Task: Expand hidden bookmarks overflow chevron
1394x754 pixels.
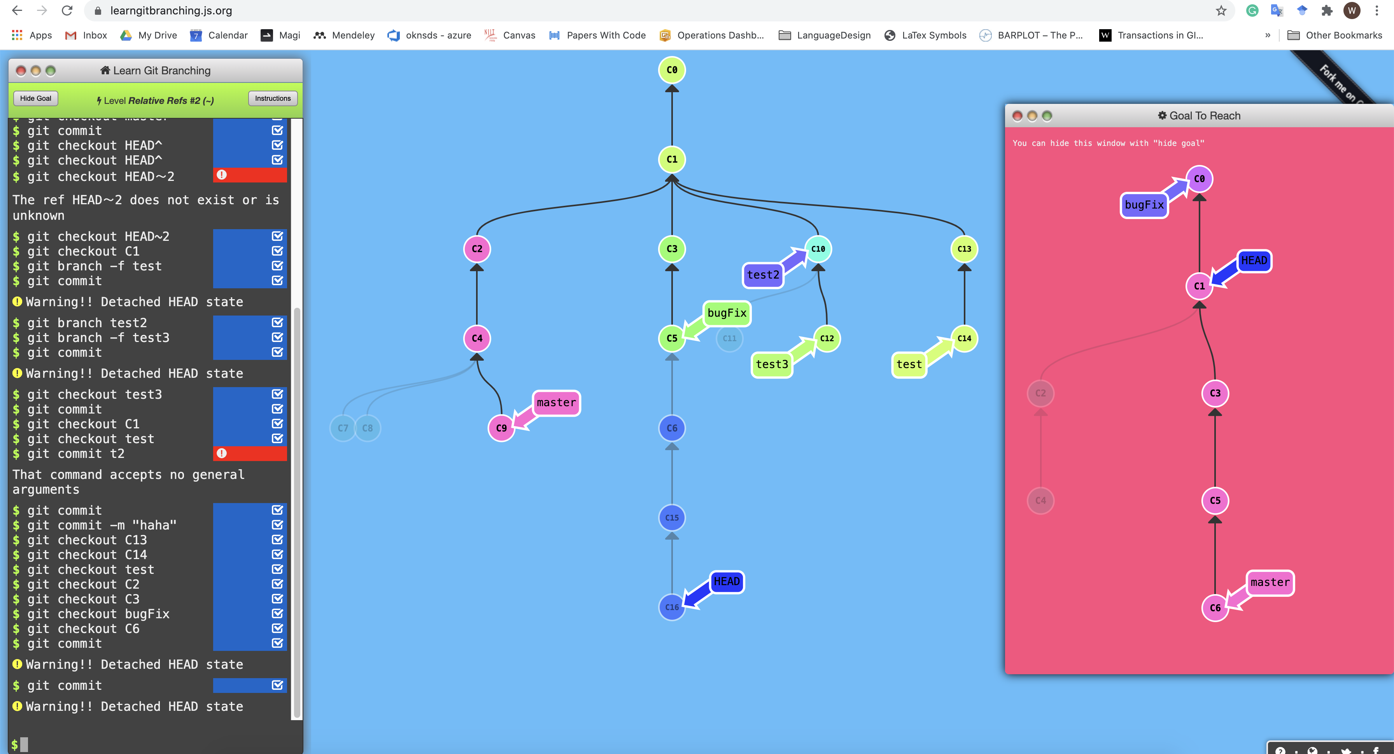Action: 1267,35
